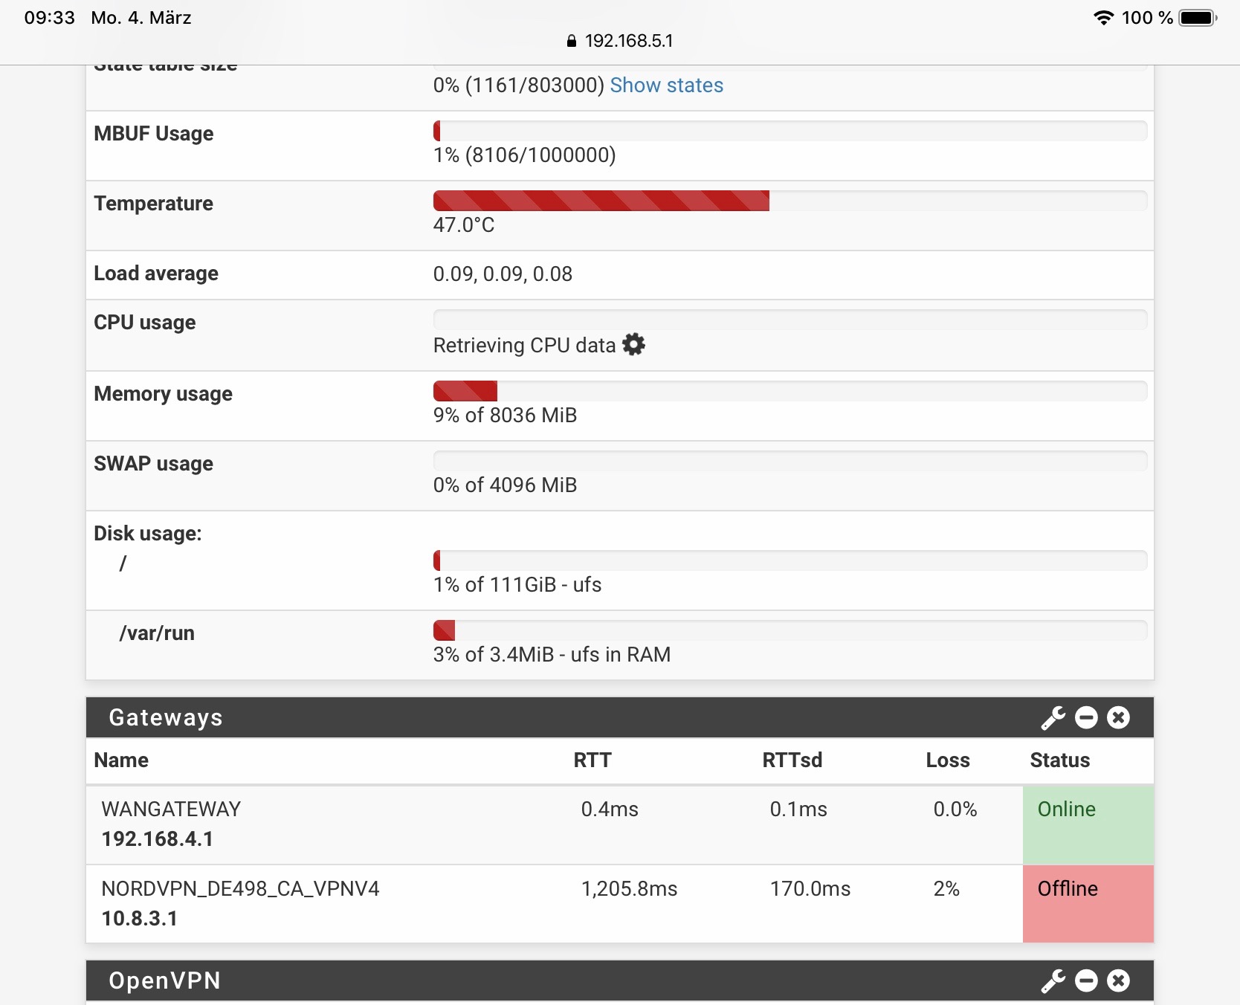Click the Online status cell
The height and width of the screenshot is (1005, 1240).
[1088, 824]
